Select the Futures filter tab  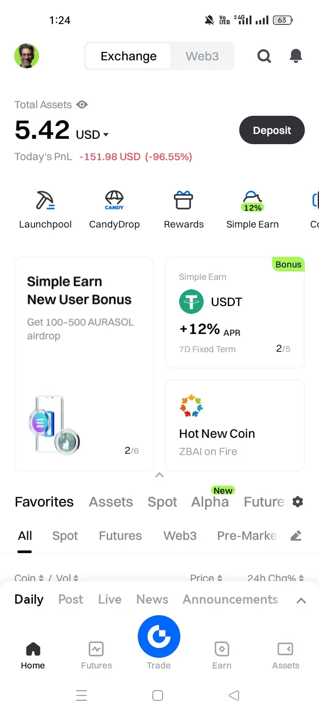tap(121, 536)
